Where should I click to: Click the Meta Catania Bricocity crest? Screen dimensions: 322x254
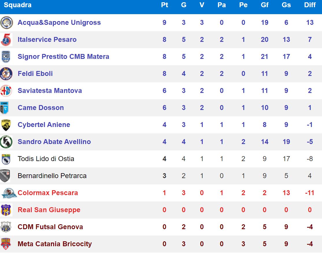pyautogui.click(x=6, y=244)
